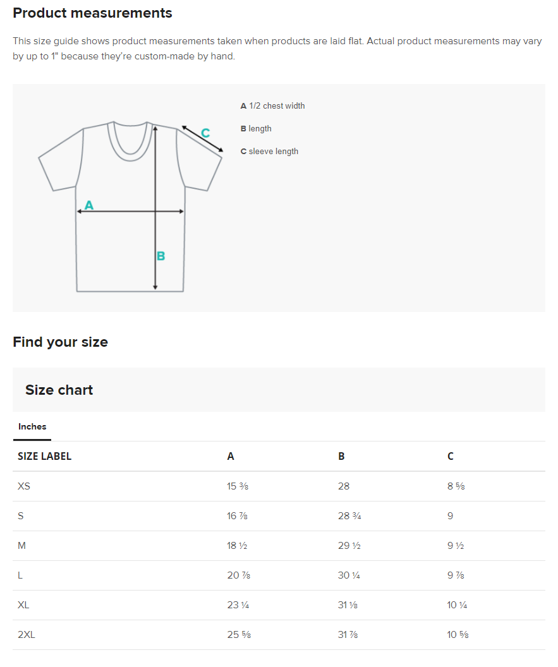Click the XL row sleeve value 10 ¼

(x=457, y=605)
